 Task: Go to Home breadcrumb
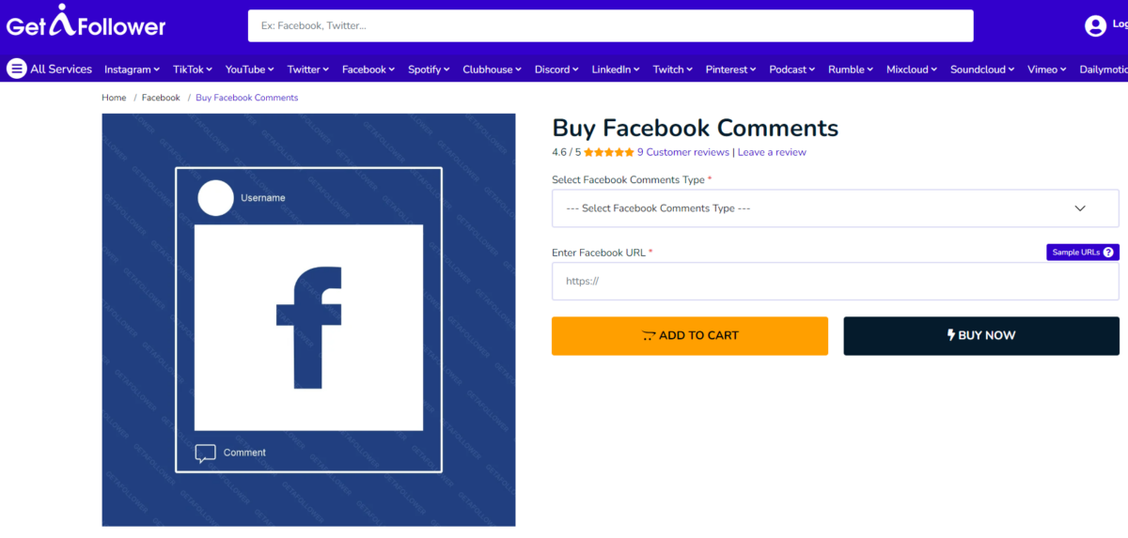(x=114, y=98)
